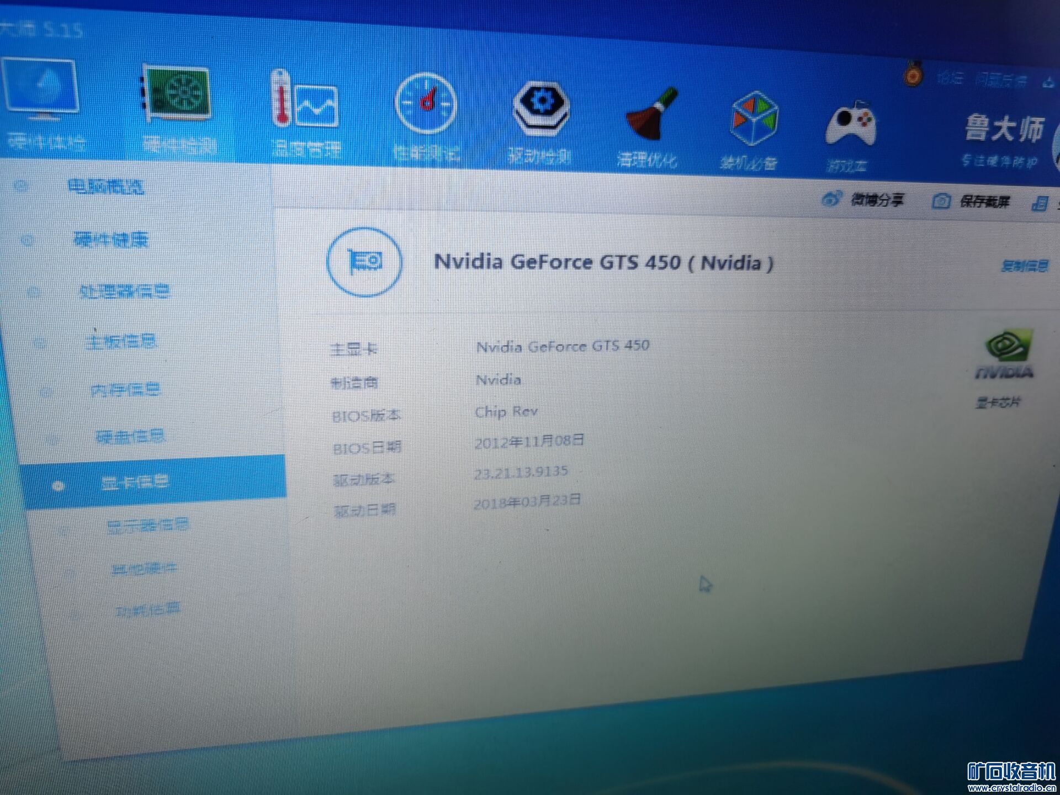Viewport: 1060px width, 795px height.
Task: Click the 驱动版本 label
Action: pos(364,480)
